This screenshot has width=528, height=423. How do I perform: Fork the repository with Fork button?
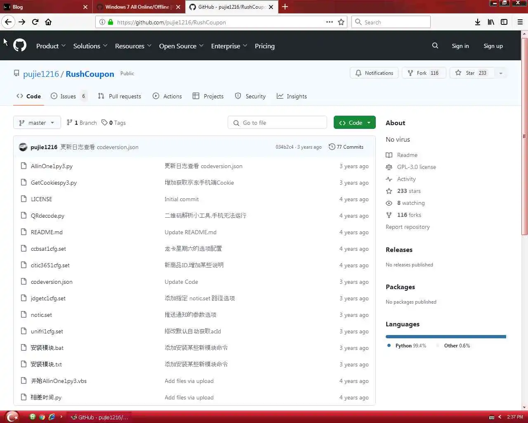pyautogui.click(x=424, y=73)
